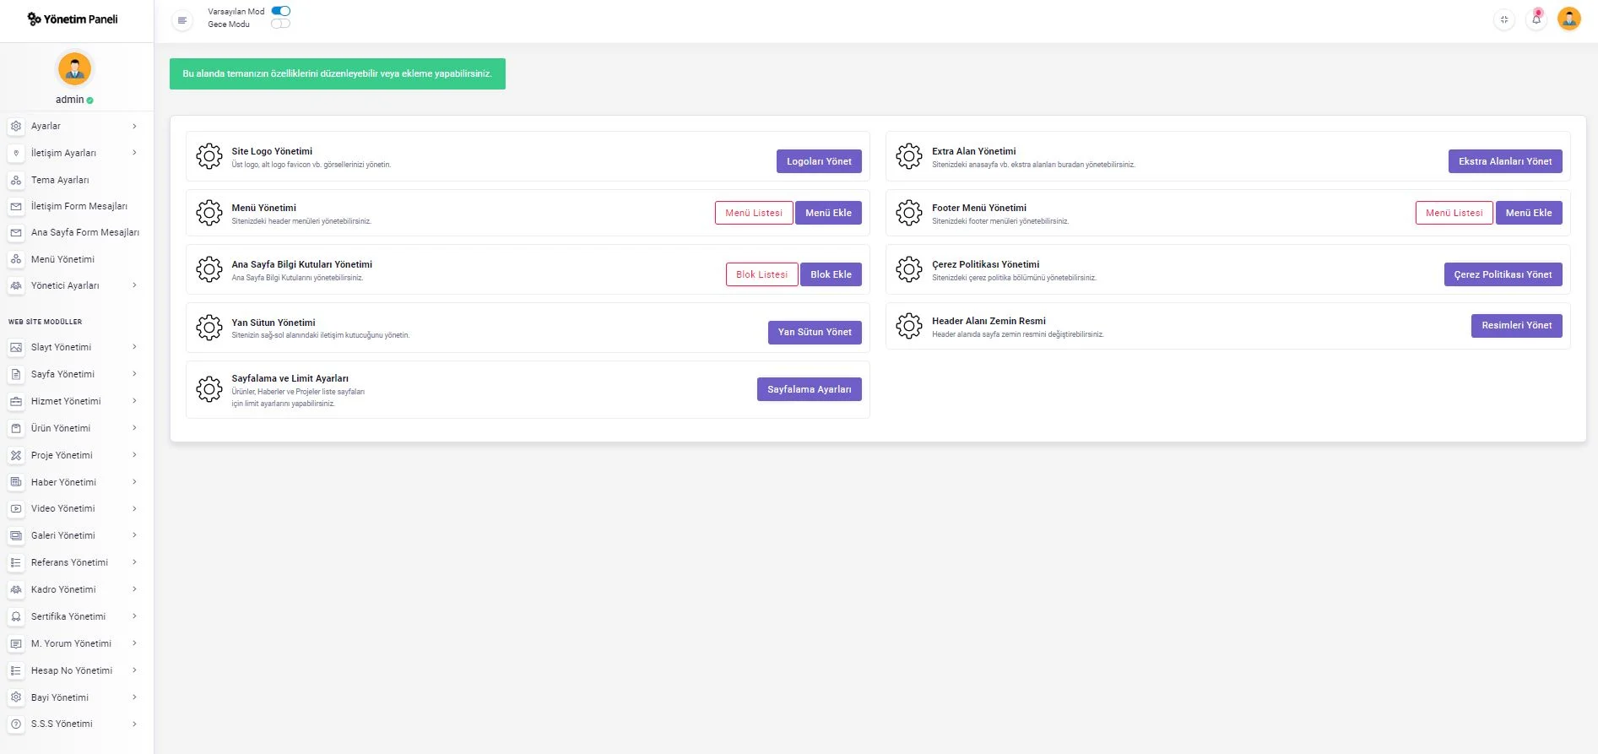Screen dimensions: 1598x754
Task: Click the hamburger menu toggle icon
Action: [182, 20]
